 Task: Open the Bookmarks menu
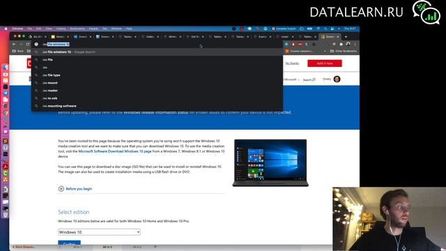77,29
